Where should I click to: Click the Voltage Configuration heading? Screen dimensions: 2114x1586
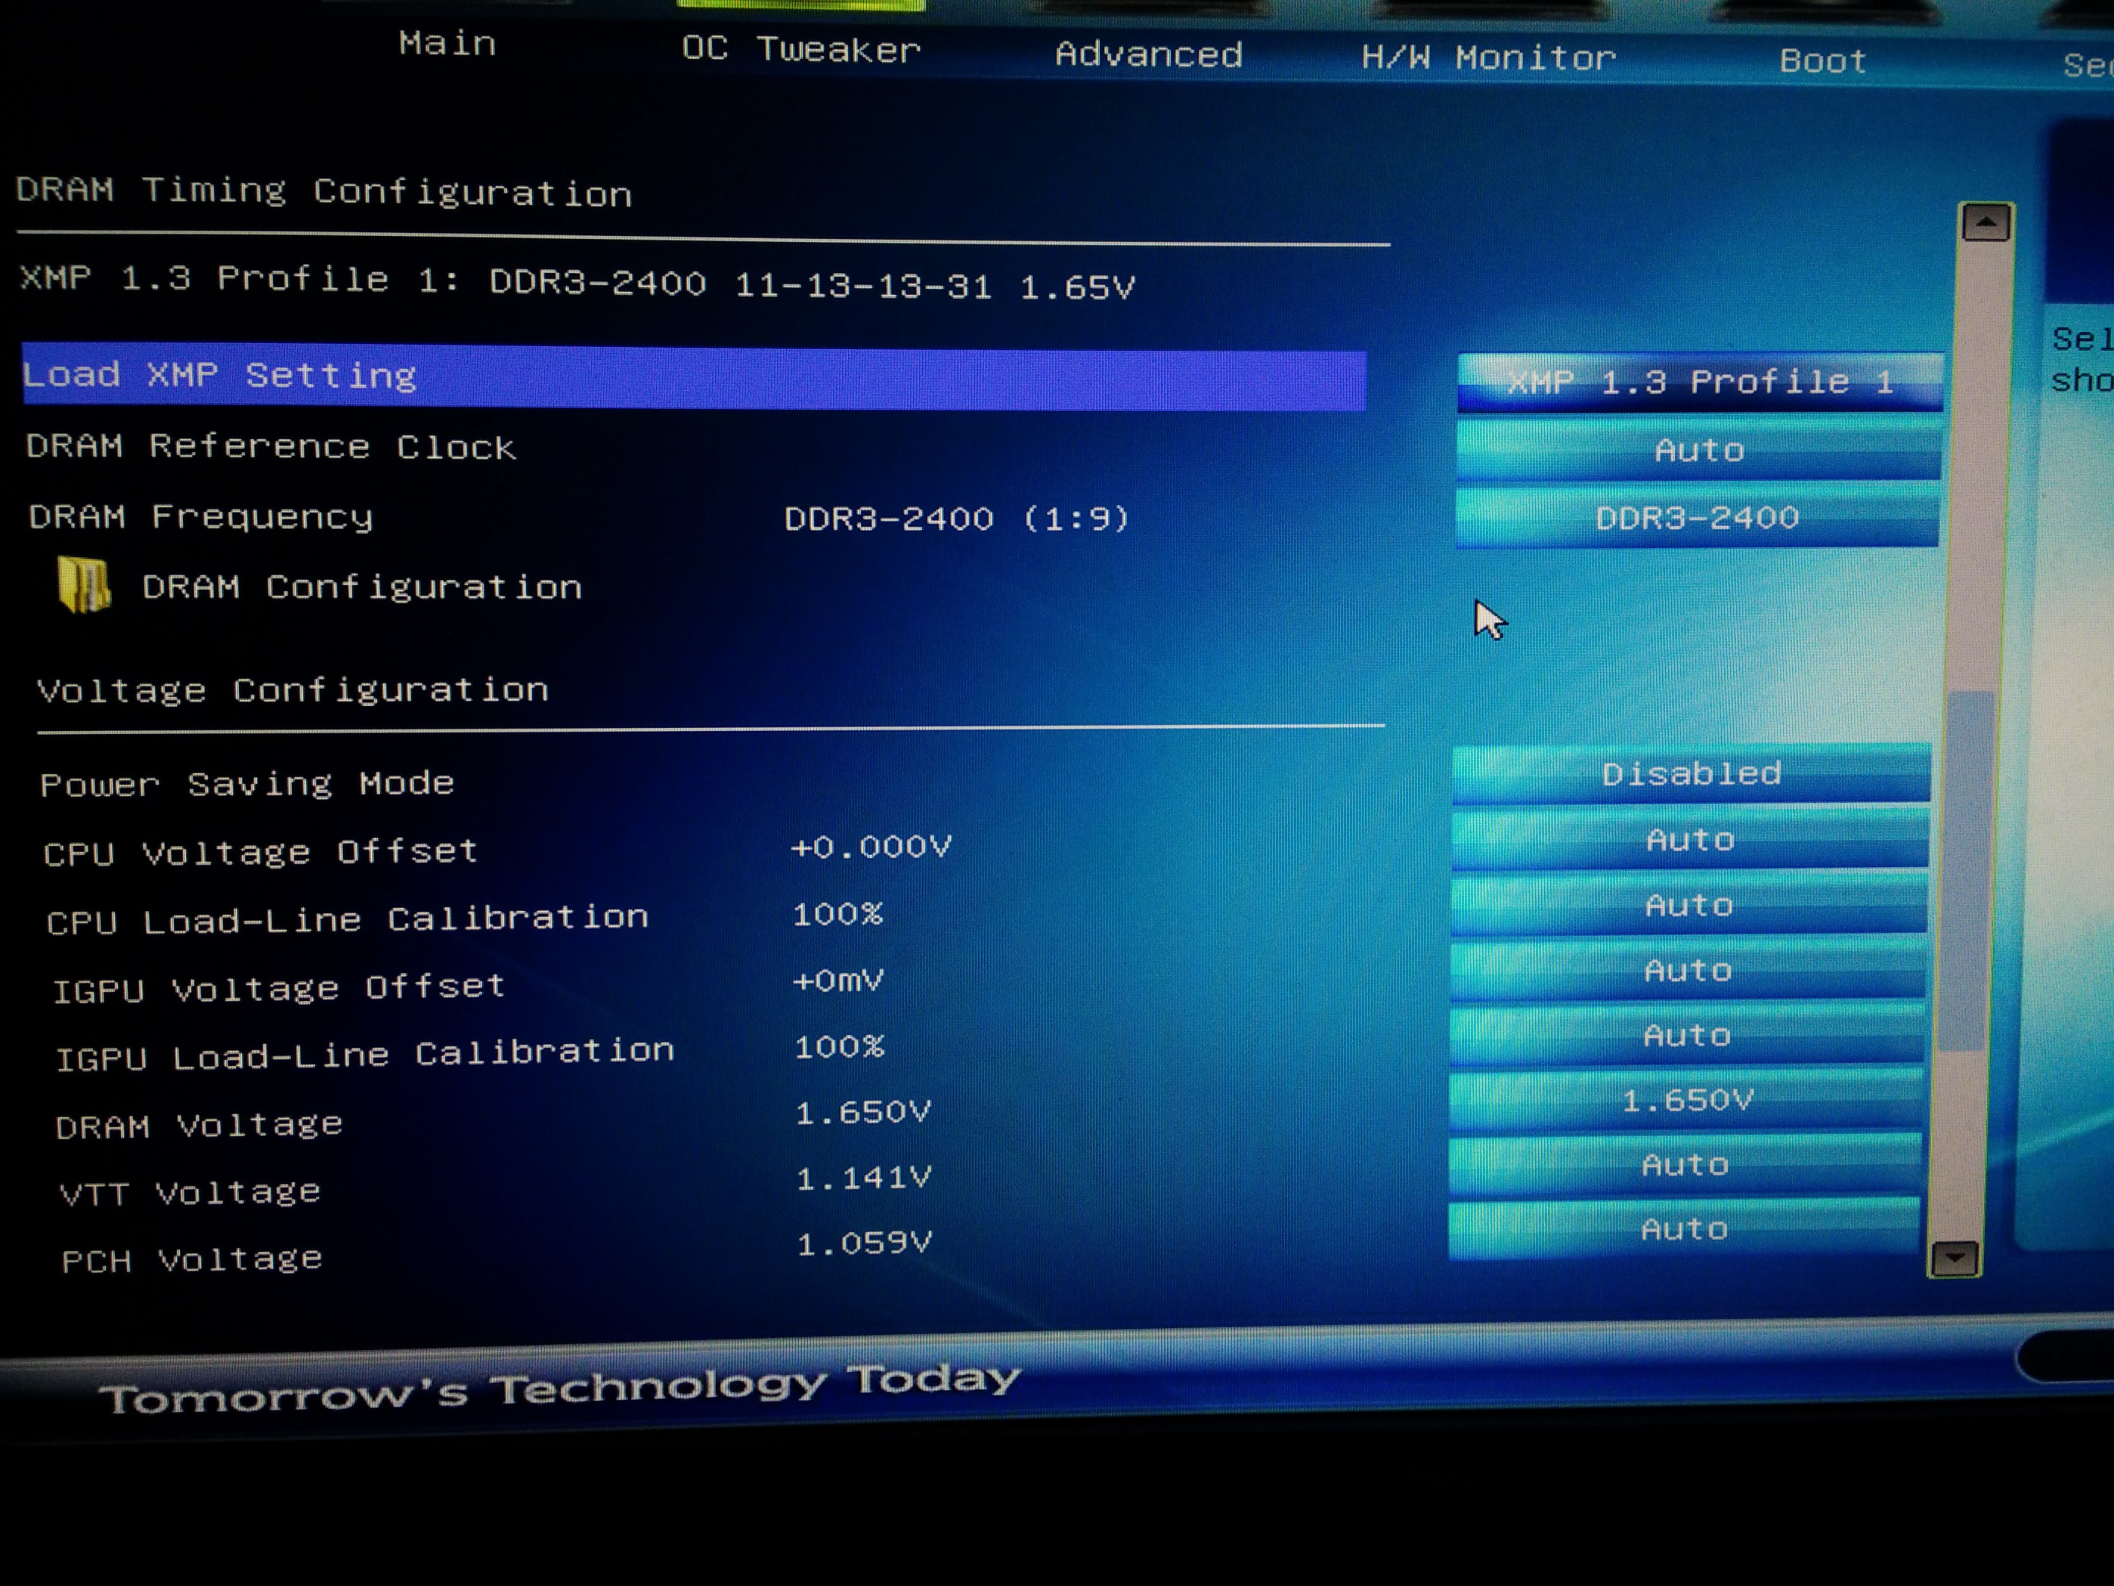[292, 690]
